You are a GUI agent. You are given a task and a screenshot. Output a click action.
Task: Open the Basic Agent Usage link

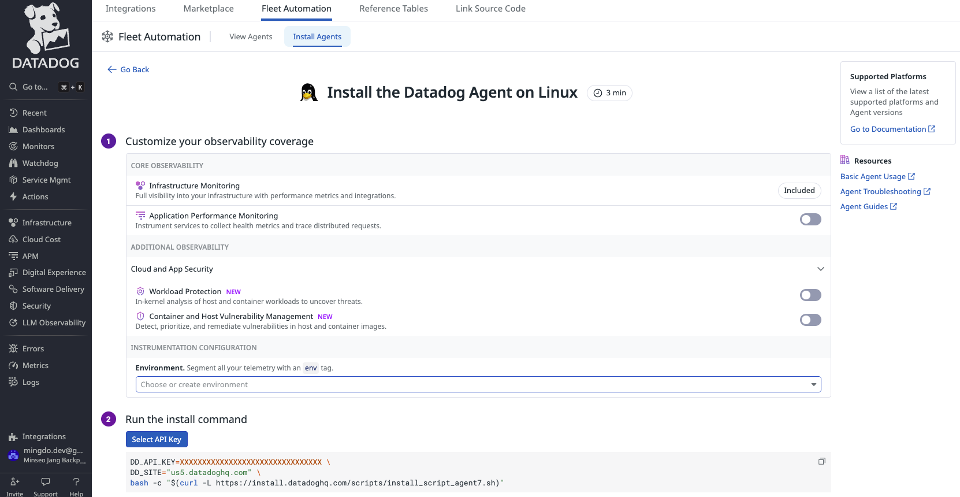point(877,176)
